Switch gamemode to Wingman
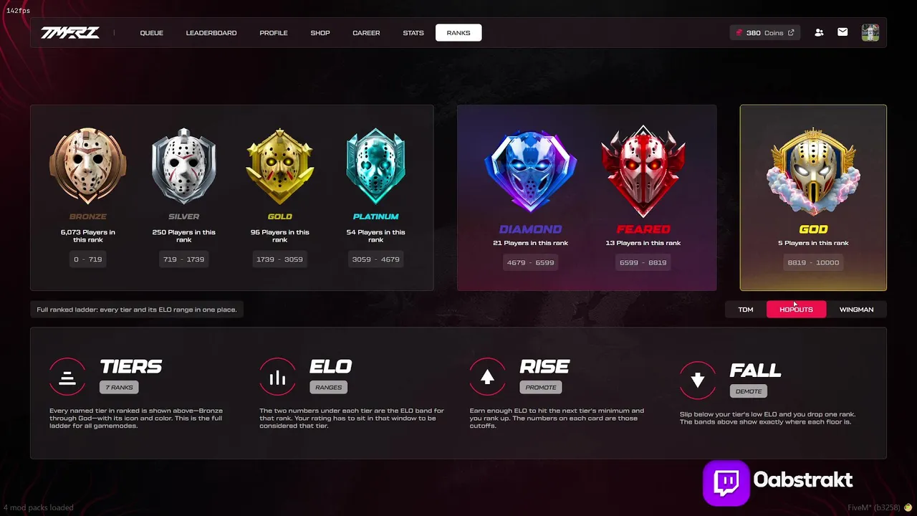The image size is (917, 516). click(x=856, y=310)
